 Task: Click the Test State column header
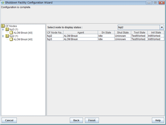[x=139, y=33]
